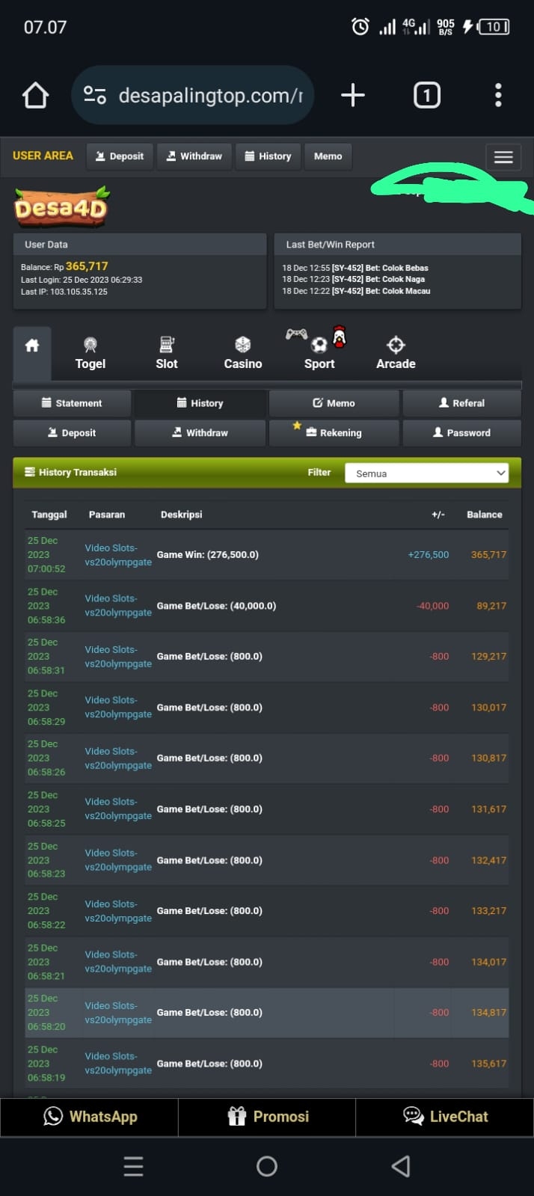Click the Statement button
Screen dimensions: 534x1196
[72, 403]
